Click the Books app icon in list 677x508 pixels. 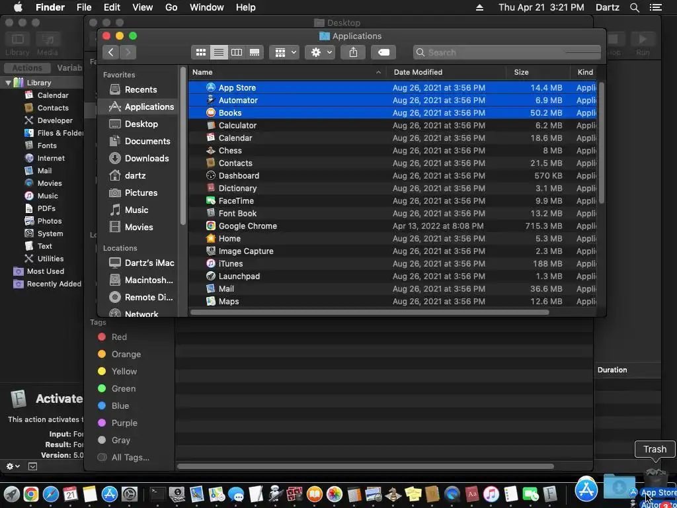click(x=211, y=112)
